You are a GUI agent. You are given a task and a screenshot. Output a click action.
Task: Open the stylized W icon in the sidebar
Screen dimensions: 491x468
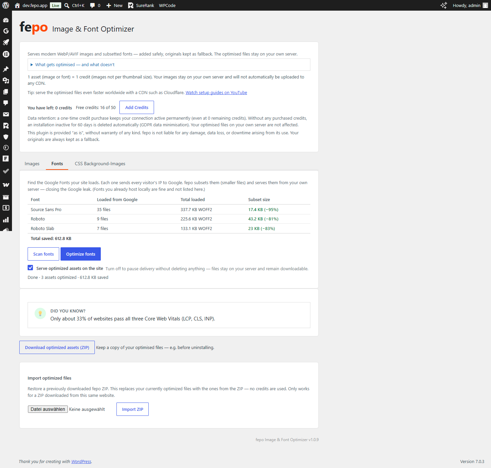click(6, 185)
